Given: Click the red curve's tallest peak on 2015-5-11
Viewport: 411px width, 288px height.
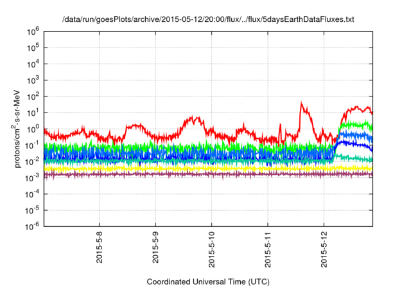Looking at the screenshot, I should [301, 103].
